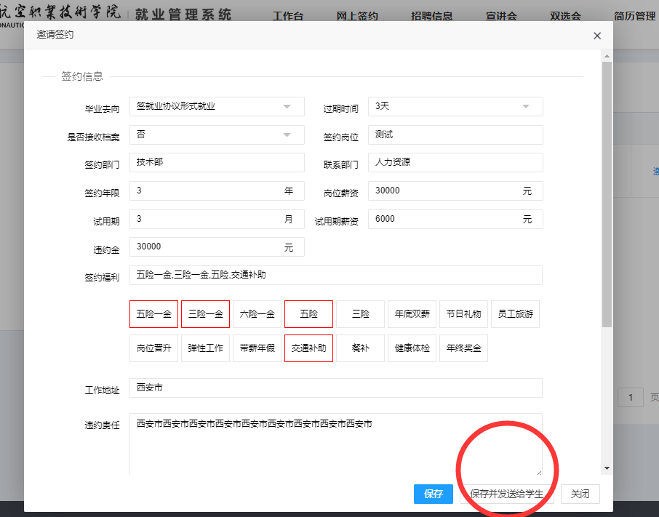Open the 毕业去向 dropdown

pos(217,106)
